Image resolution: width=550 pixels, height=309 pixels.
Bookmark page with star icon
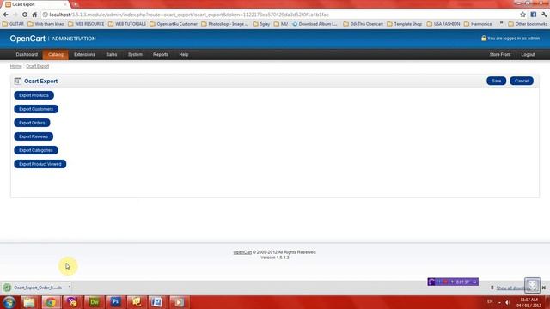[523, 15]
